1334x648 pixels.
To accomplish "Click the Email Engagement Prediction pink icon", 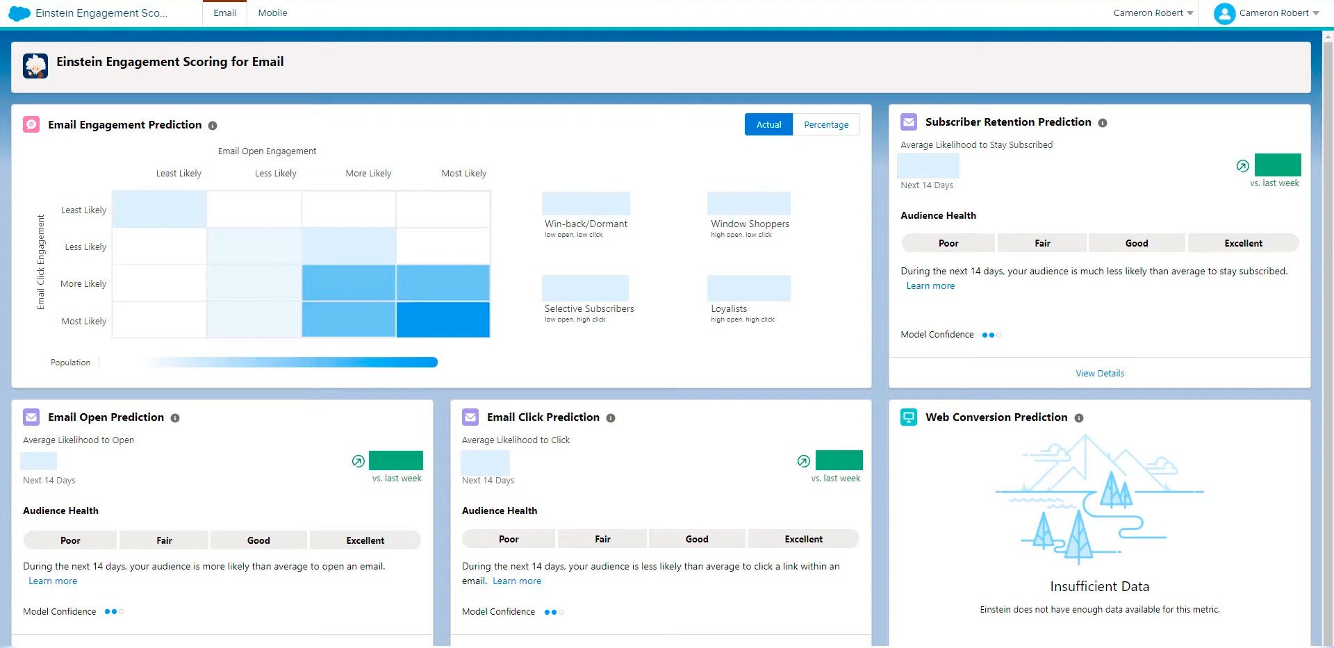I will point(31,124).
